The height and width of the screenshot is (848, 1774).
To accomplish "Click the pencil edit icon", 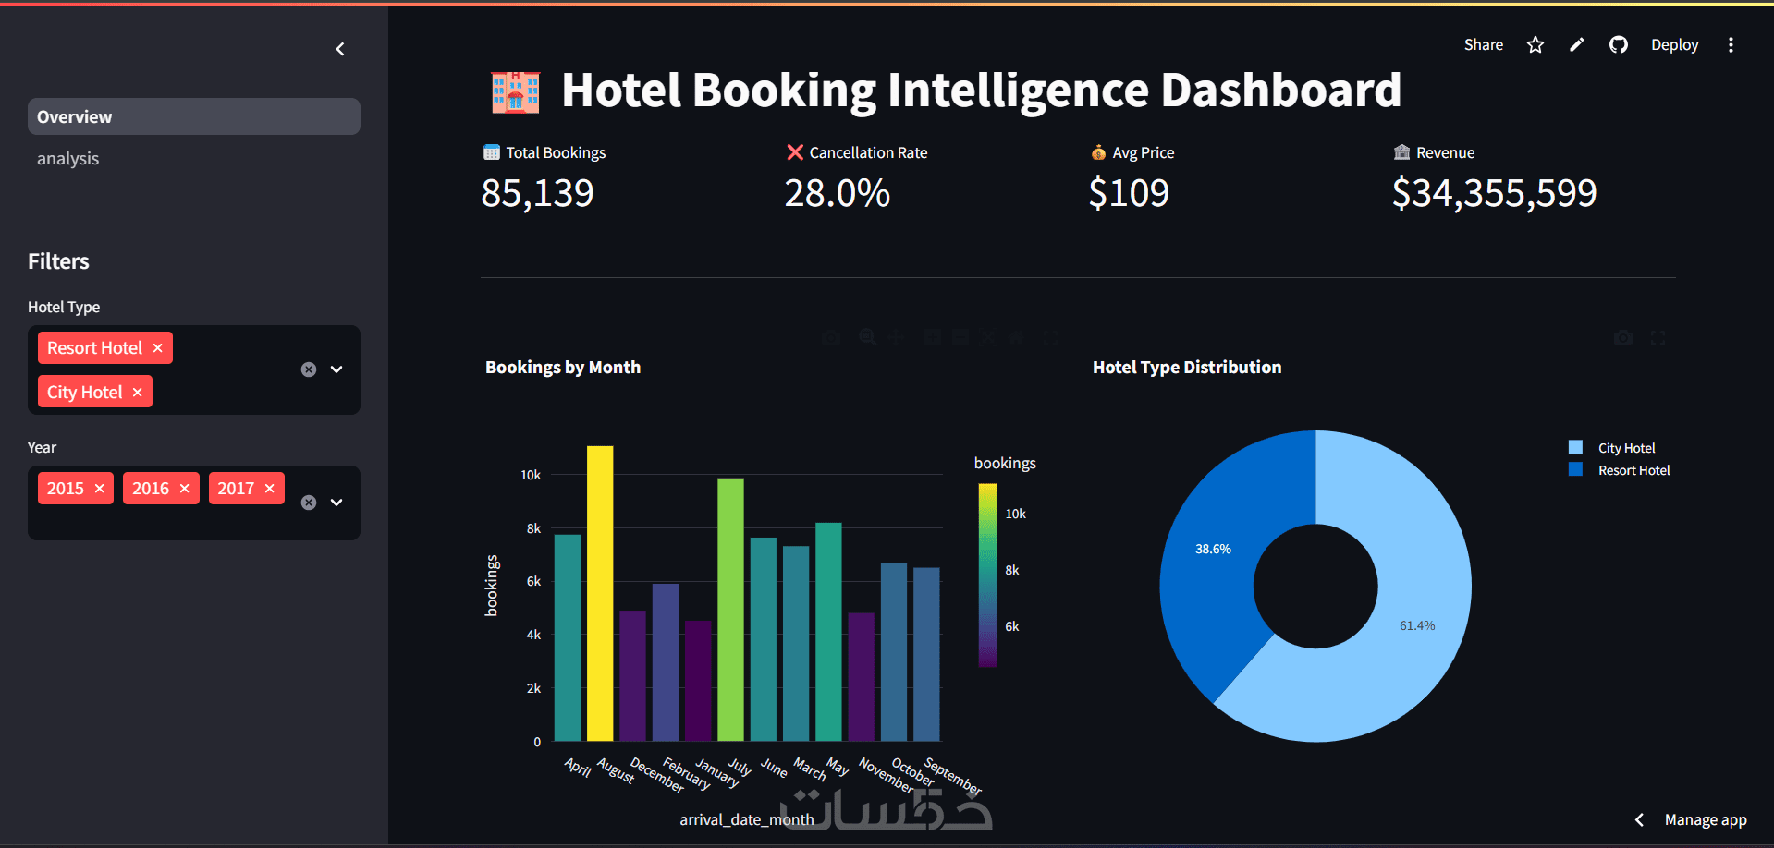I will pyautogui.click(x=1577, y=45).
